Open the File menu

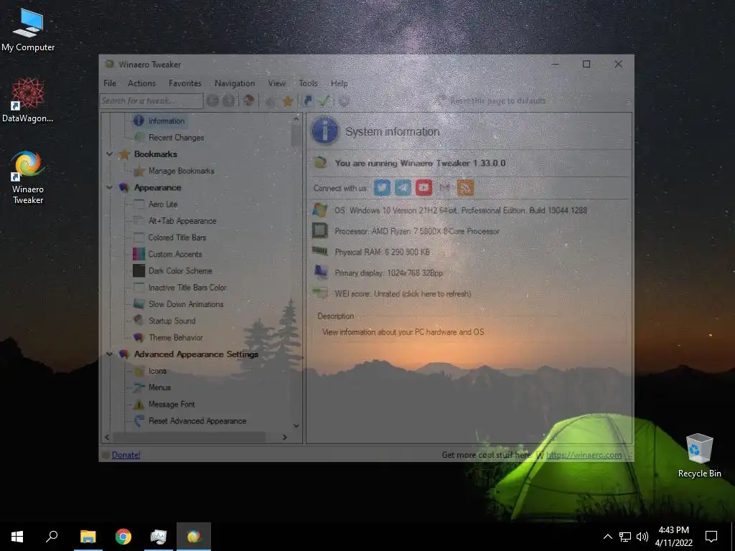[x=110, y=83]
